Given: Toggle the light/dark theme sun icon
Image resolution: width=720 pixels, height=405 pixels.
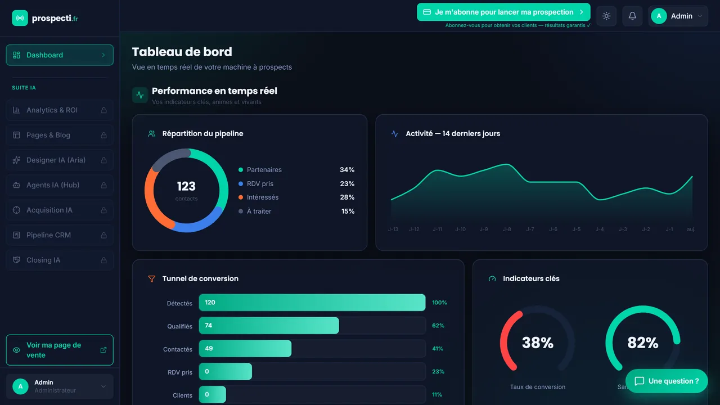Looking at the screenshot, I should pyautogui.click(x=606, y=16).
